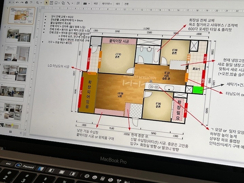Click the 배경 background button
Screen dimensions: 244x183
95,4
